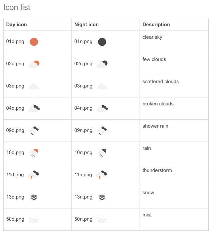Select the few clouds day icon
Image resolution: width=211 pixels, height=234 pixels.
34,64
